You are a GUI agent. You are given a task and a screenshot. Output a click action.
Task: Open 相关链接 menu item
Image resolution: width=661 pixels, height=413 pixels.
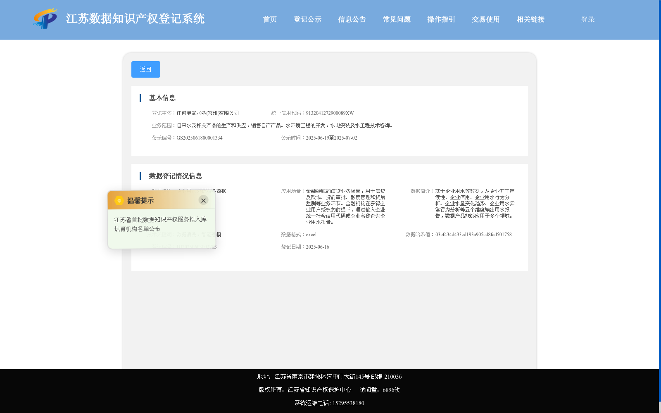(530, 19)
